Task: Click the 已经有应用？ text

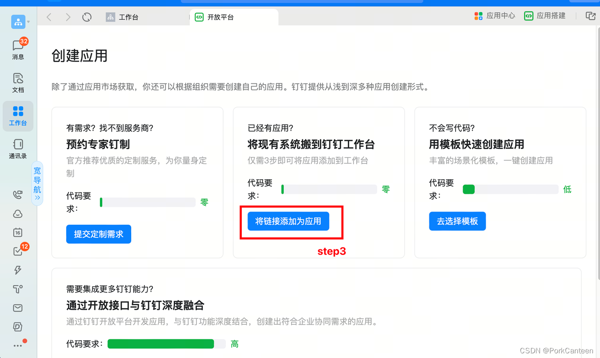Action: click(270, 128)
